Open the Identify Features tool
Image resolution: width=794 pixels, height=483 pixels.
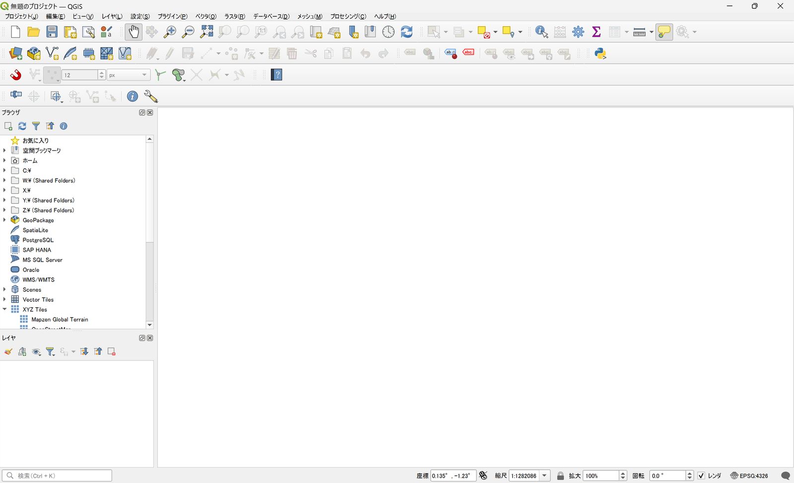542,32
